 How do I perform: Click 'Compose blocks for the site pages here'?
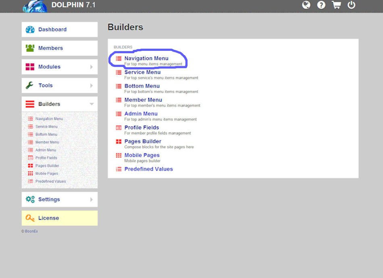pyautogui.click(x=159, y=147)
